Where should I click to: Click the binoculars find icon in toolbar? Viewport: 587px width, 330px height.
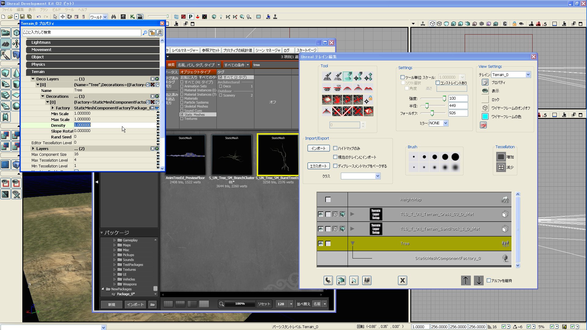pos(113,17)
